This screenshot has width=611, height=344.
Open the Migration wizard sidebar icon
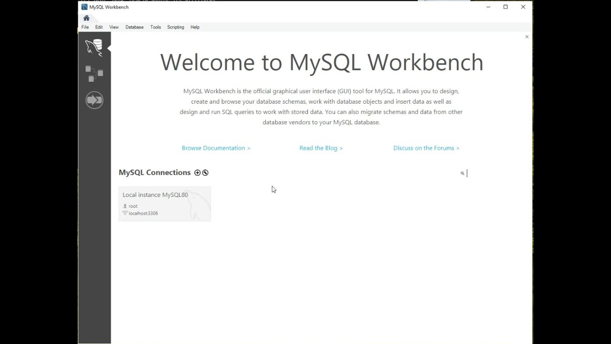coord(94,100)
